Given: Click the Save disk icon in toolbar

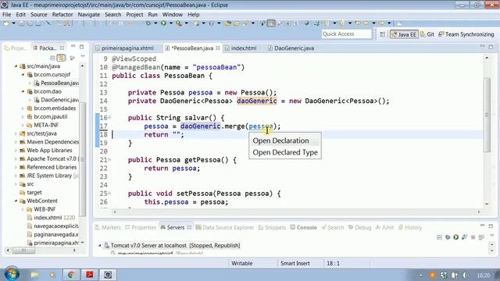Looking at the screenshot, I should tap(21, 23).
